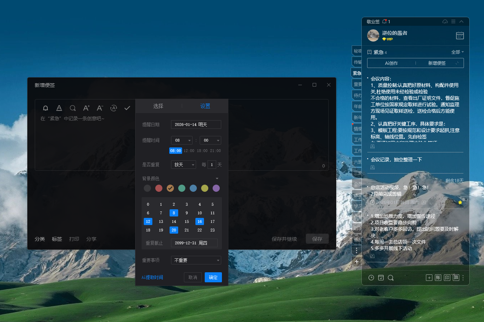The image size is (484, 322).
Task: Click the 提醒日期 date input field
Action: pyautogui.click(x=196, y=125)
